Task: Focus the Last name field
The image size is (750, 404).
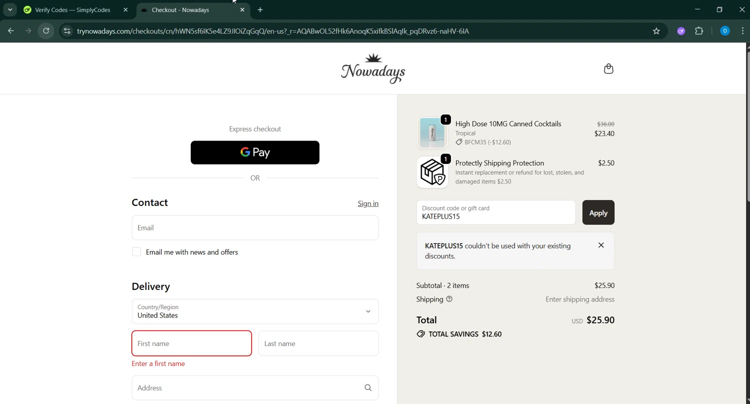Action: point(318,343)
